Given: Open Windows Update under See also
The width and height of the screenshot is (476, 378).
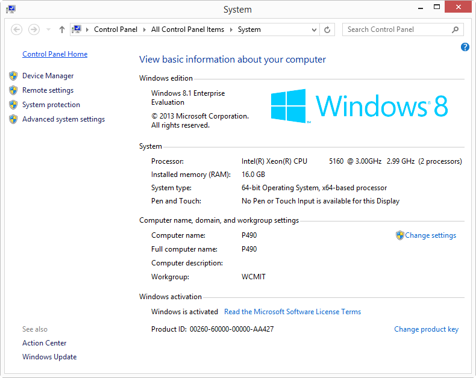Looking at the screenshot, I should tap(49, 357).
